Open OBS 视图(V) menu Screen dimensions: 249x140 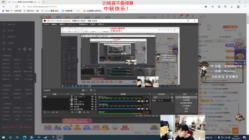pos(62,24)
